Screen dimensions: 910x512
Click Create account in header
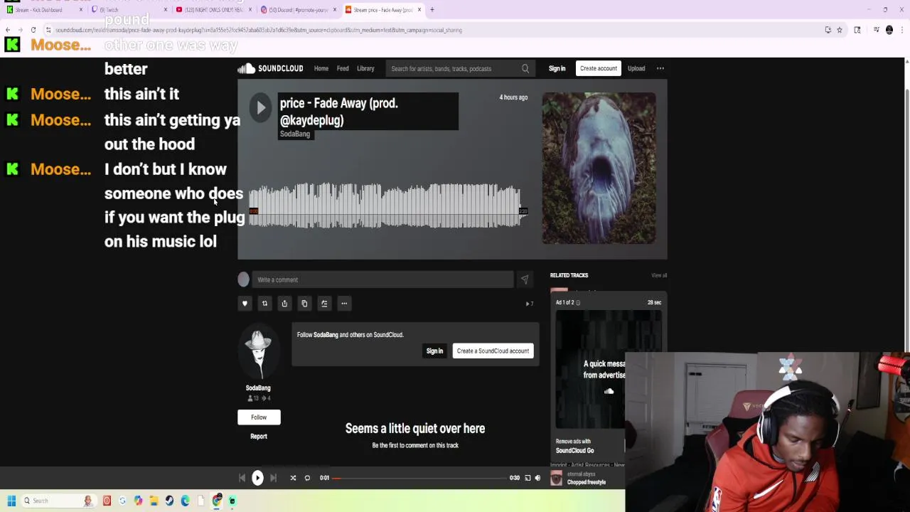598,68
